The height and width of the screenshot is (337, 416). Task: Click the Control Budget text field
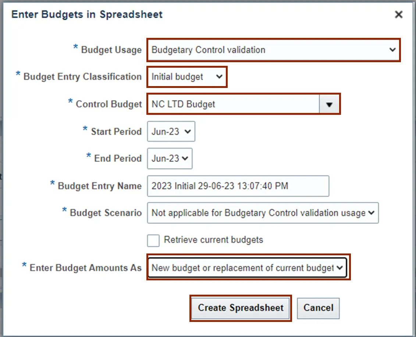[x=233, y=104]
